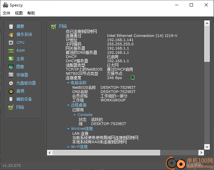Click the horizontal scrollbar left arrow

point(50,153)
